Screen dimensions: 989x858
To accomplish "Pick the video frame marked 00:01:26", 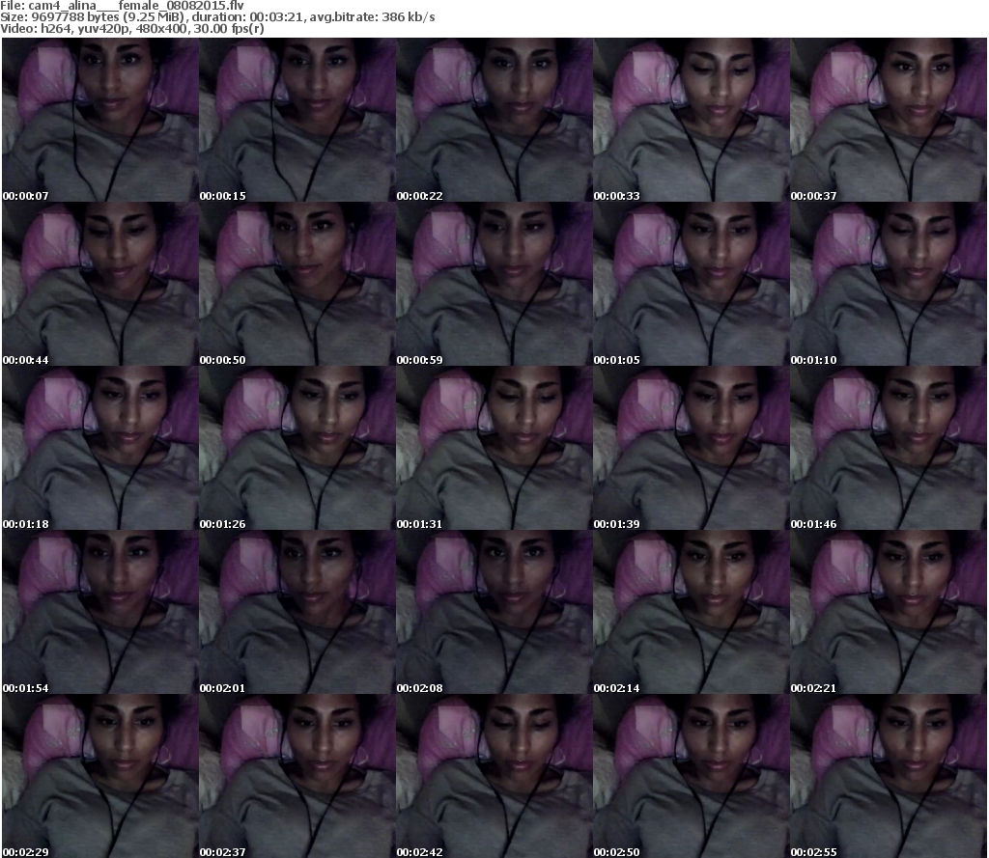I will (297, 448).
